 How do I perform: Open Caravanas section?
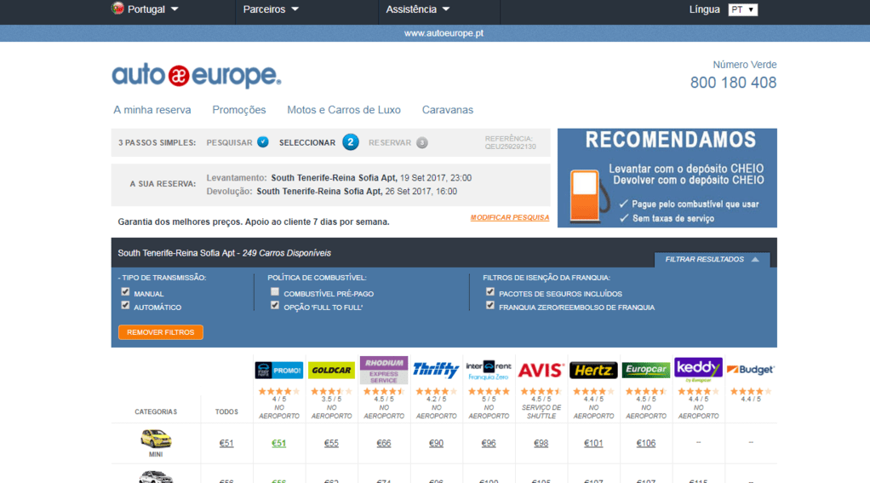[x=447, y=110]
